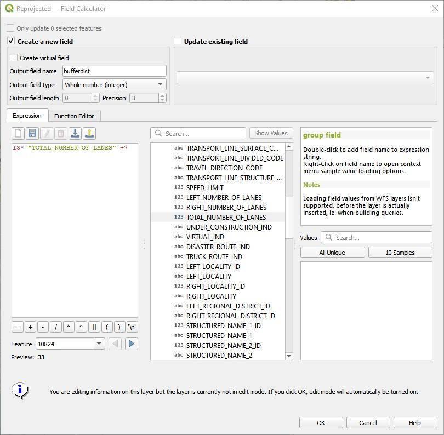Switch to the Function Editor tab
Image resolution: width=444 pixels, height=435 pixels.
coord(74,116)
